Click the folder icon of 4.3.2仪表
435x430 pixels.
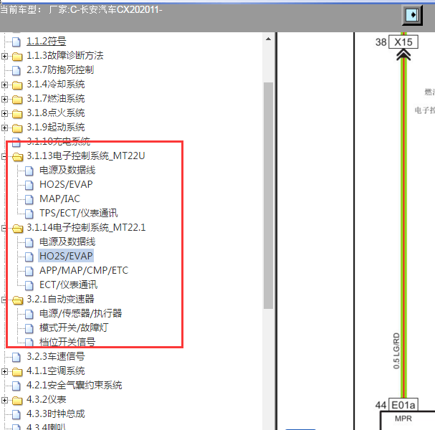[x=17, y=401]
